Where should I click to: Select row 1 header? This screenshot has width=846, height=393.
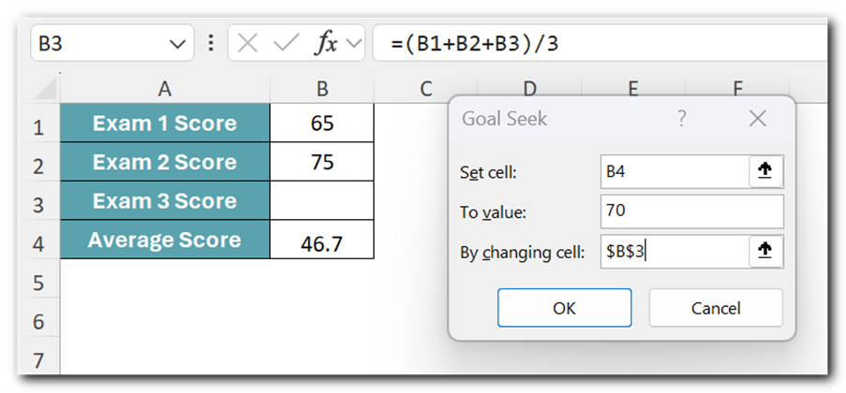pos(38,128)
